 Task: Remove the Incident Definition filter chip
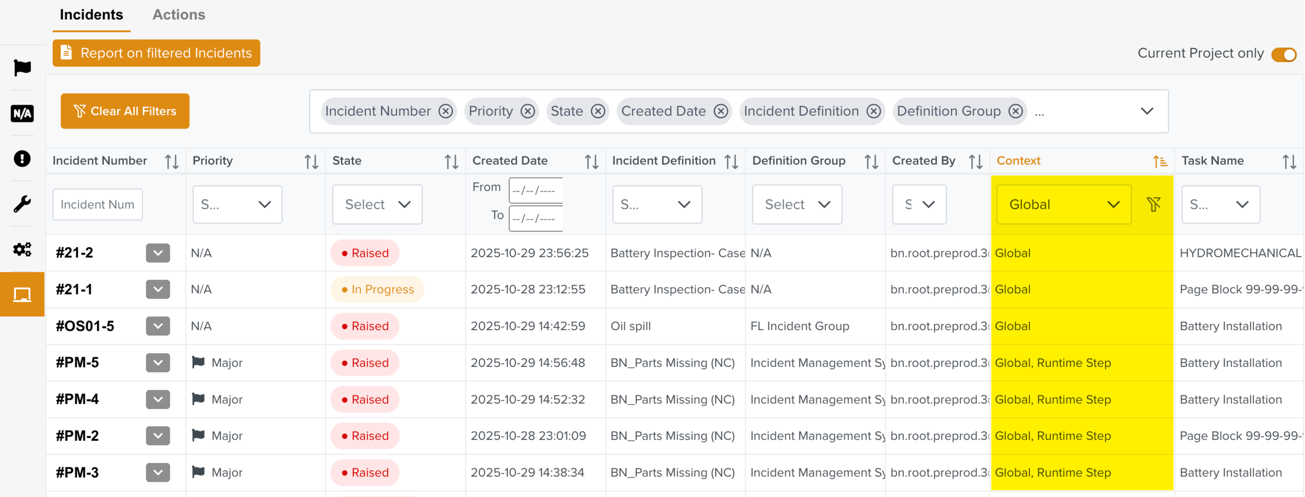click(x=874, y=111)
